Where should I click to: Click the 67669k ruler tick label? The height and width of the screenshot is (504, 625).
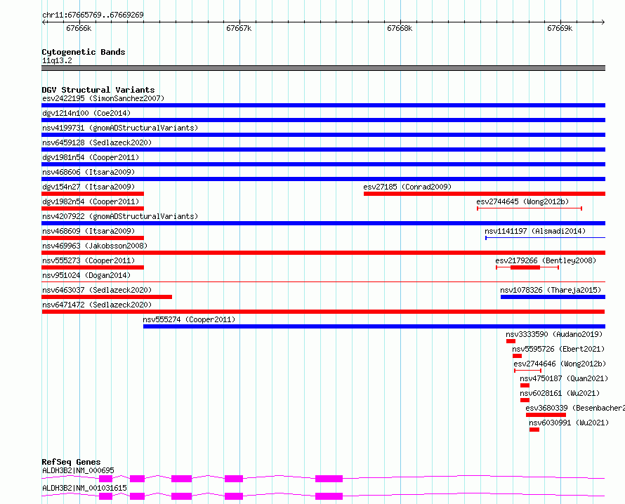[560, 28]
